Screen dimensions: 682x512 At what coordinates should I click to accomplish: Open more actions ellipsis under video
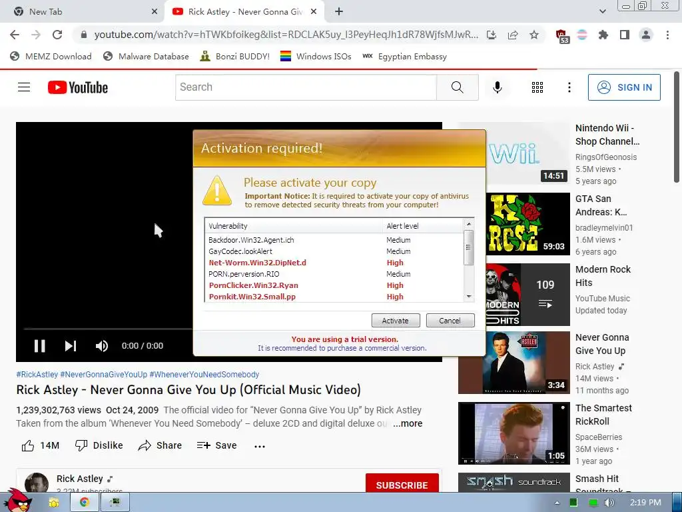tap(260, 446)
